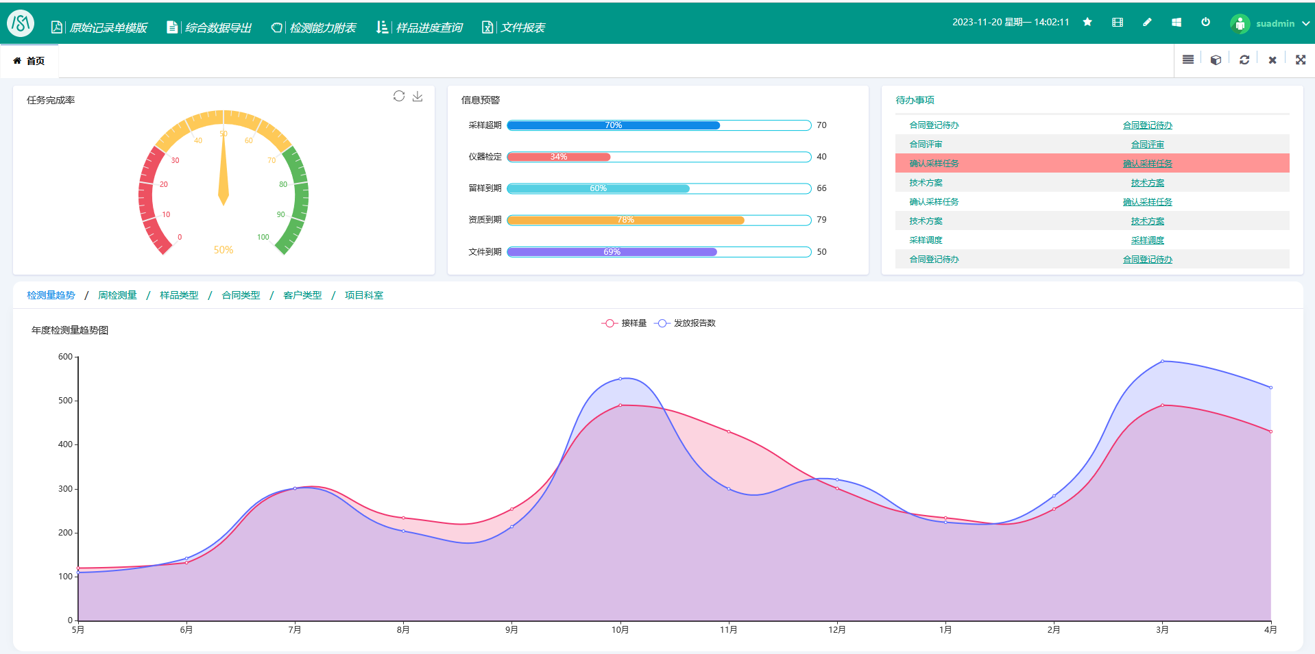Click the film strip icon in header
The image size is (1315, 654).
tap(1118, 22)
